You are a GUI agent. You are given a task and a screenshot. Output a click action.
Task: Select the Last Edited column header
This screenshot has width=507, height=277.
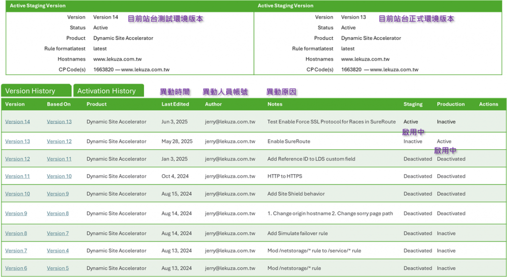[x=175, y=104]
